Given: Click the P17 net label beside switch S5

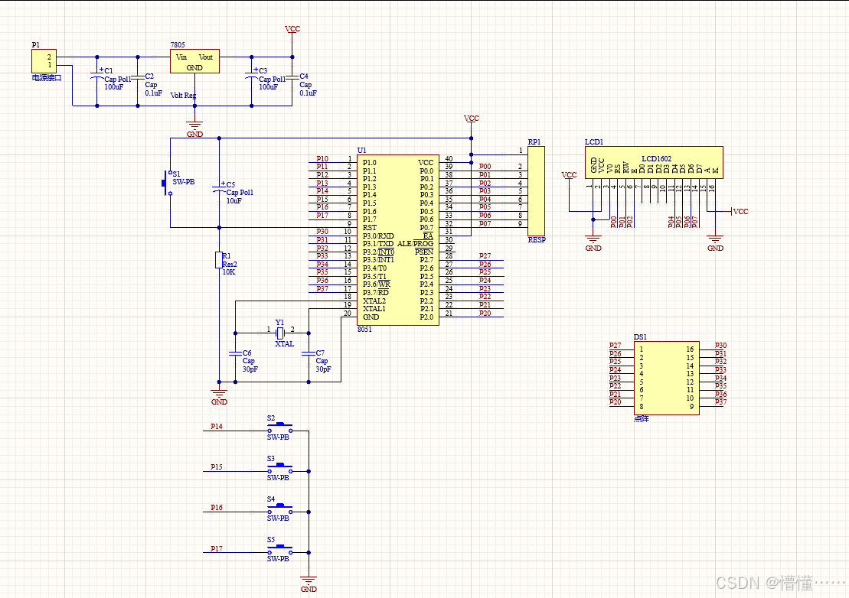Looking at the screenshot, I should click(216, 548).
